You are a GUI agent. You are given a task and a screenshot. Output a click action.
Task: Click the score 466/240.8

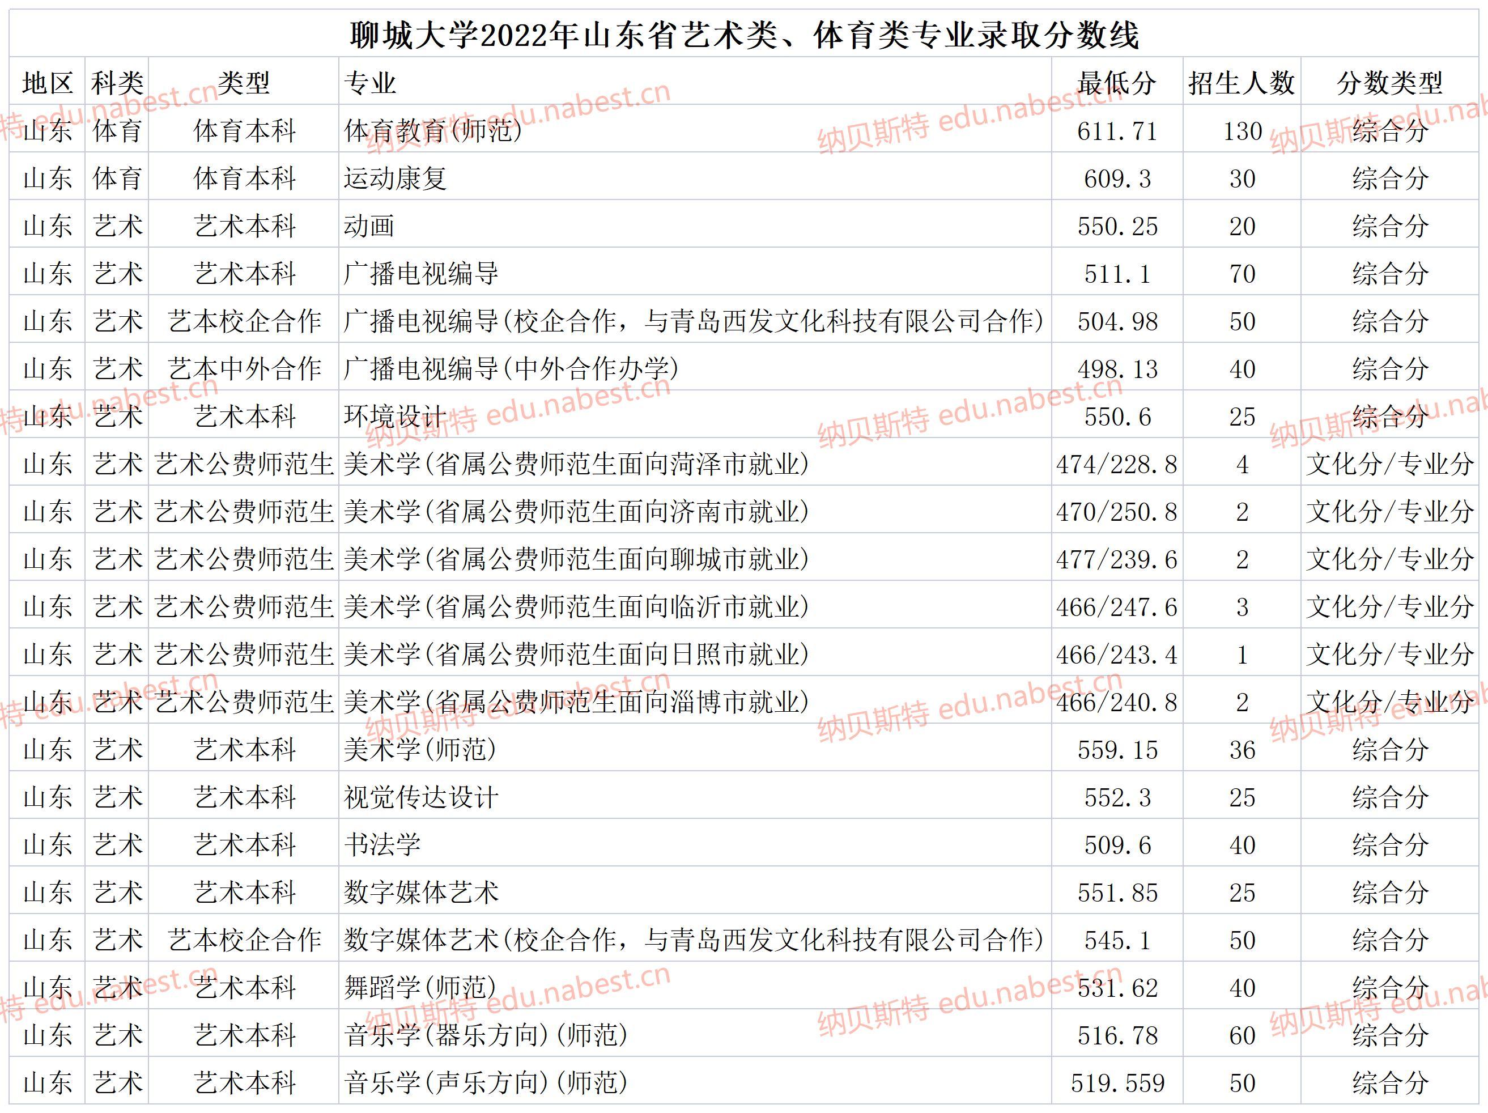(x=1117, y=703)
